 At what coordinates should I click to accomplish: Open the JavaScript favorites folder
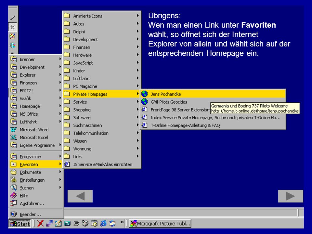[101, 63]
